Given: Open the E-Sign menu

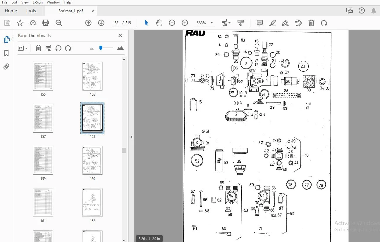Looking at the screenshot, I should click(x=37, y=2).
